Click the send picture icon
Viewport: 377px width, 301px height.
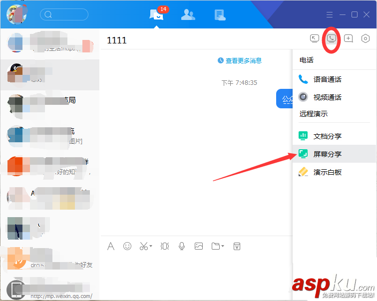(199, 246)
